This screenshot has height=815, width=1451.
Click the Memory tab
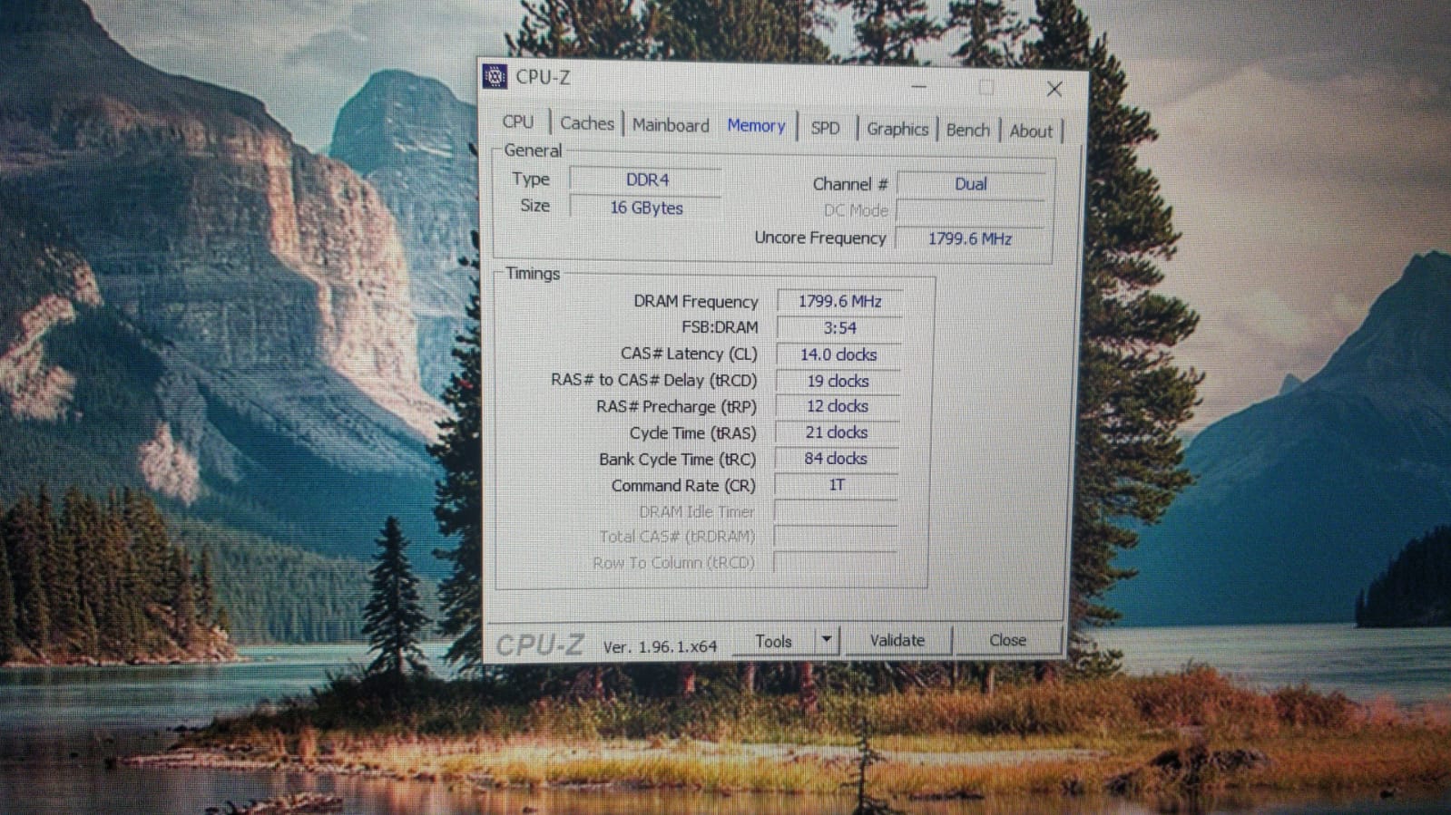point(756,126)
